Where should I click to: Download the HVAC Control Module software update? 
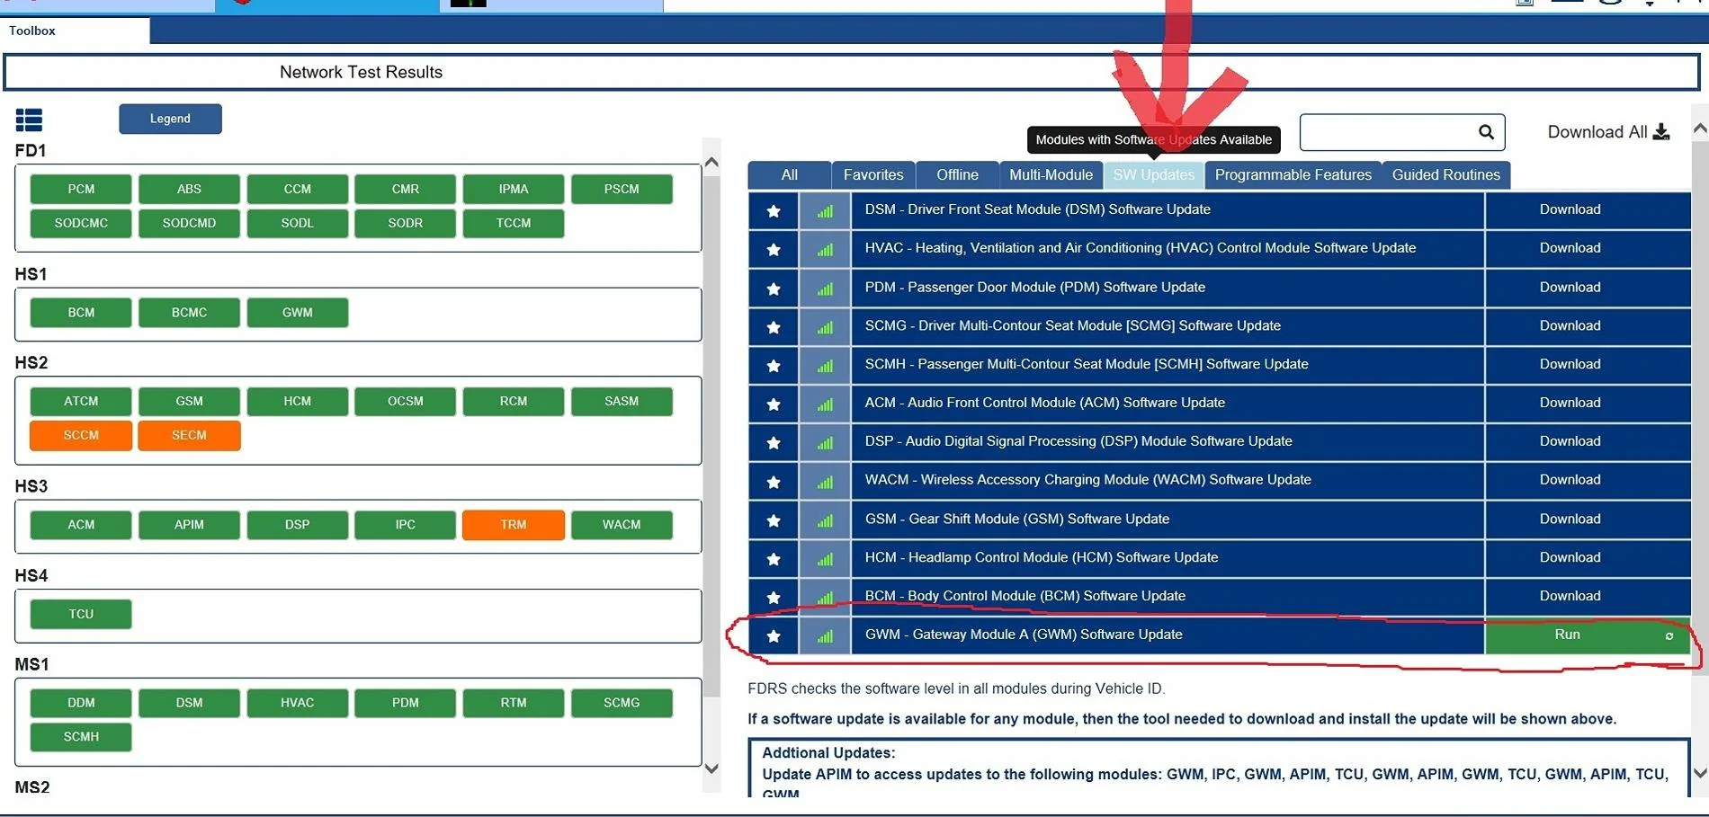tap(1570, 248)
